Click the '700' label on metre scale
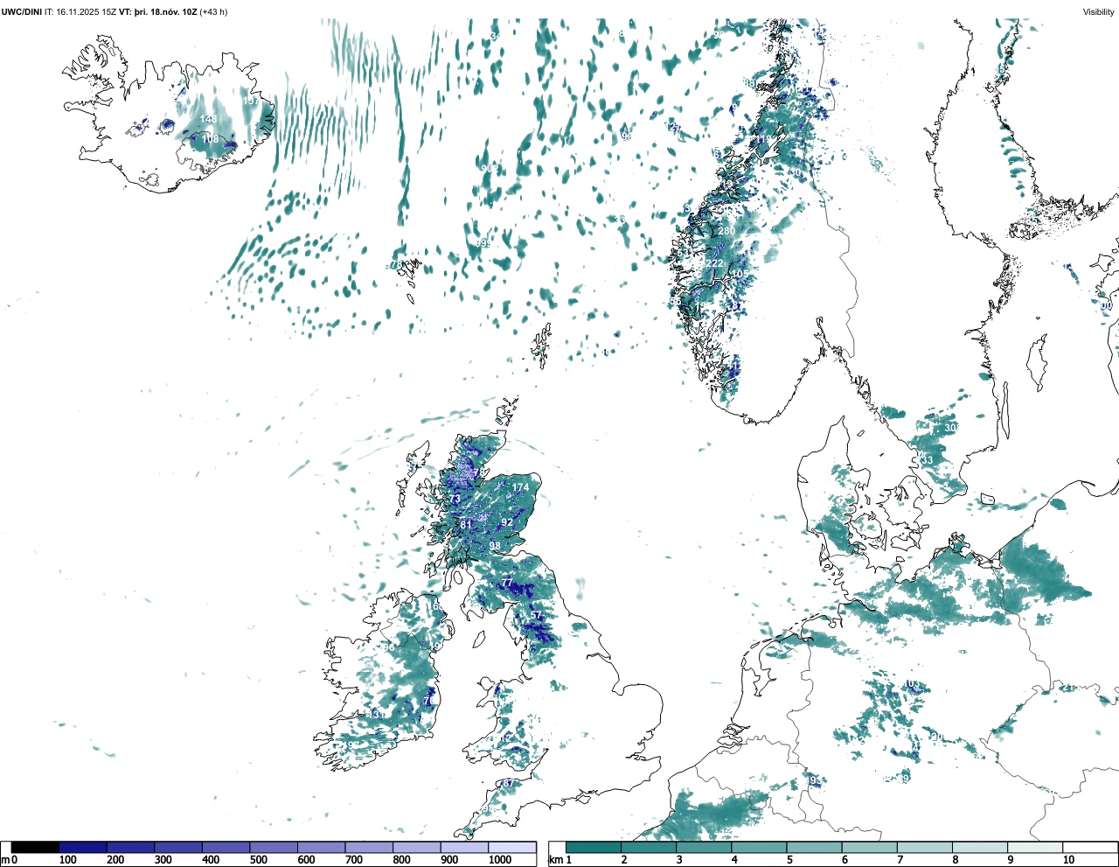Screen dimensions: 1119x867 353,860
